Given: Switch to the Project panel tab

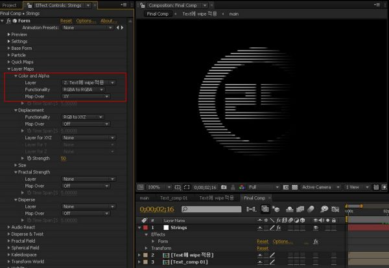Looking at the screenshot, I should click(10, 5).
